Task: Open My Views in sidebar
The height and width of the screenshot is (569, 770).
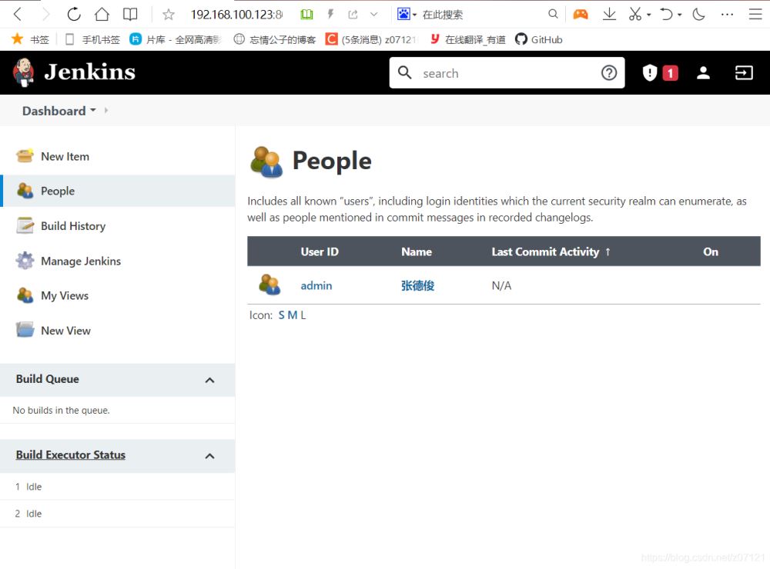Action: (x=65, y=295)
